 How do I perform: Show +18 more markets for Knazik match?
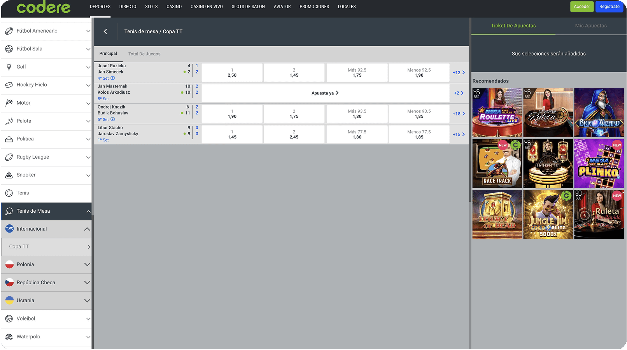pyautogui.click(x=459, y=114)
